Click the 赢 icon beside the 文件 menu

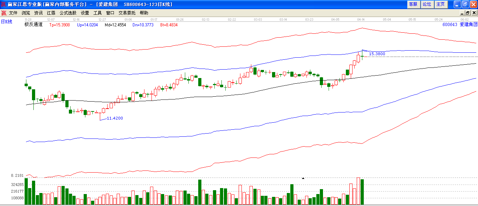coord(4,13)
